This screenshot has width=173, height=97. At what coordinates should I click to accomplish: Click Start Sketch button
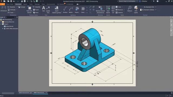pos(108,10)
